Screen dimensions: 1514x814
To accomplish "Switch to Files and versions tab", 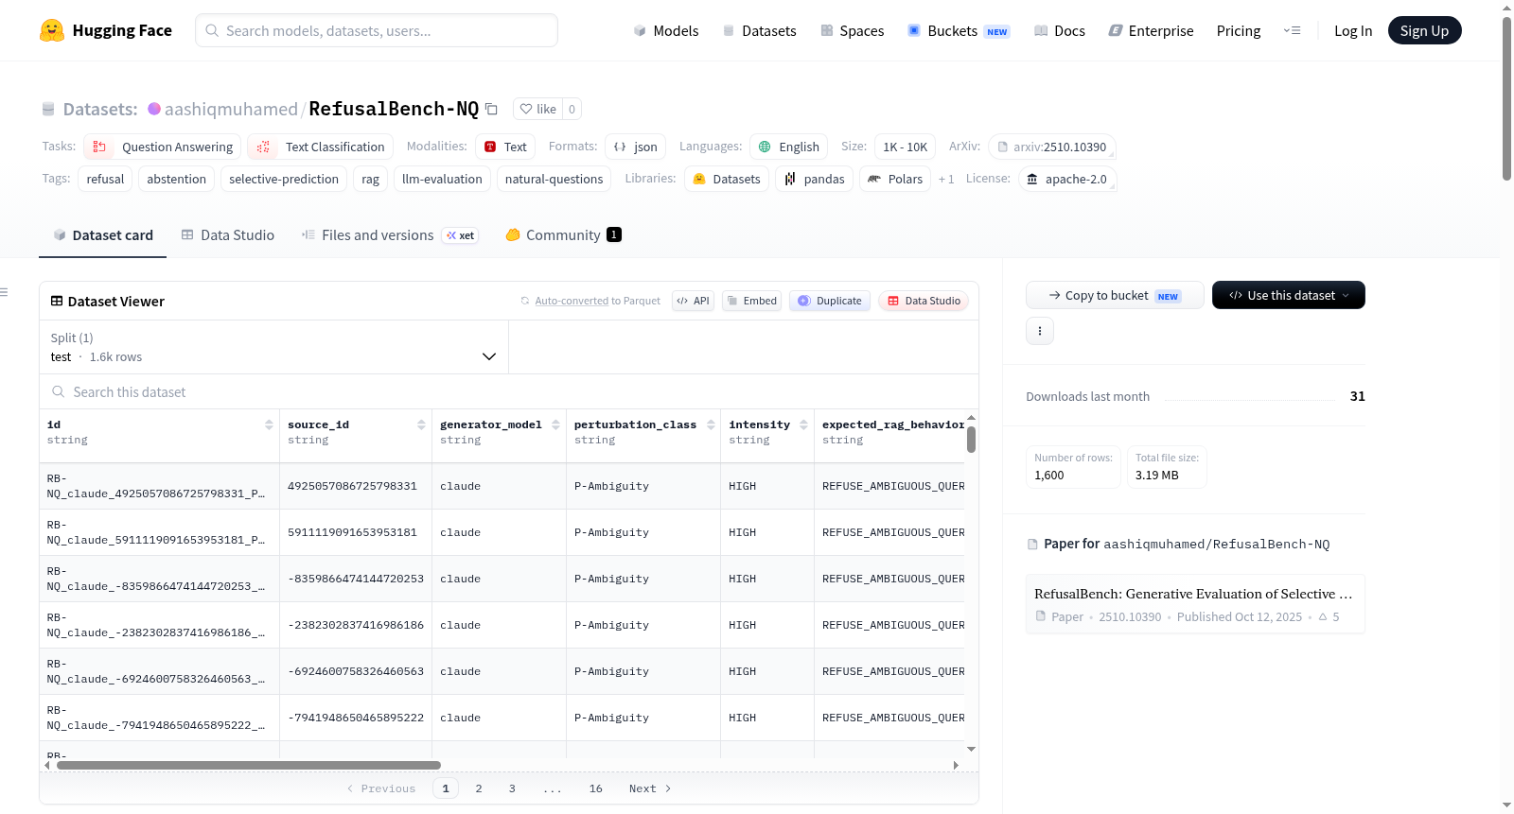I will (389, 234).
